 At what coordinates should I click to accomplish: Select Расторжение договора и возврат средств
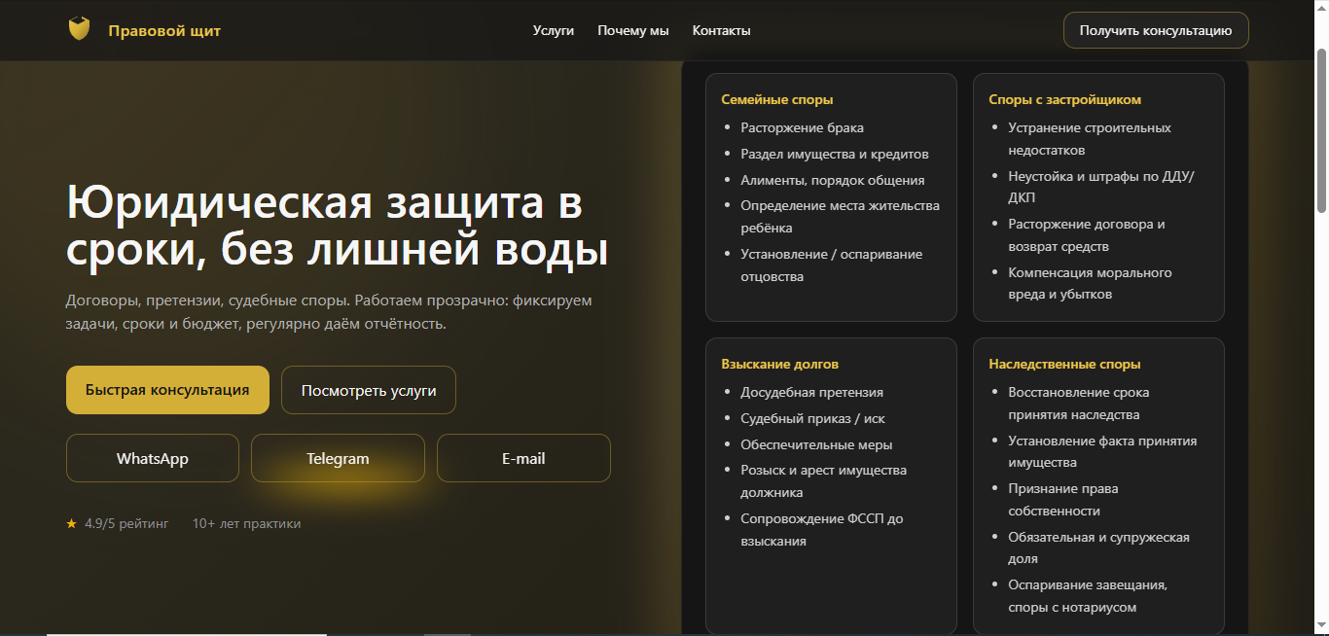(1087, 235)
